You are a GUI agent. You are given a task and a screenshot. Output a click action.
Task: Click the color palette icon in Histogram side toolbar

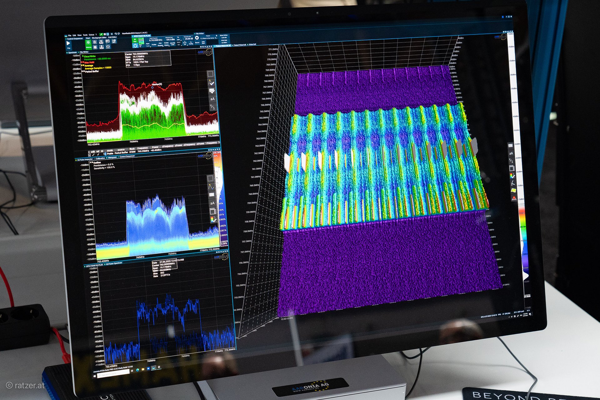213,219
